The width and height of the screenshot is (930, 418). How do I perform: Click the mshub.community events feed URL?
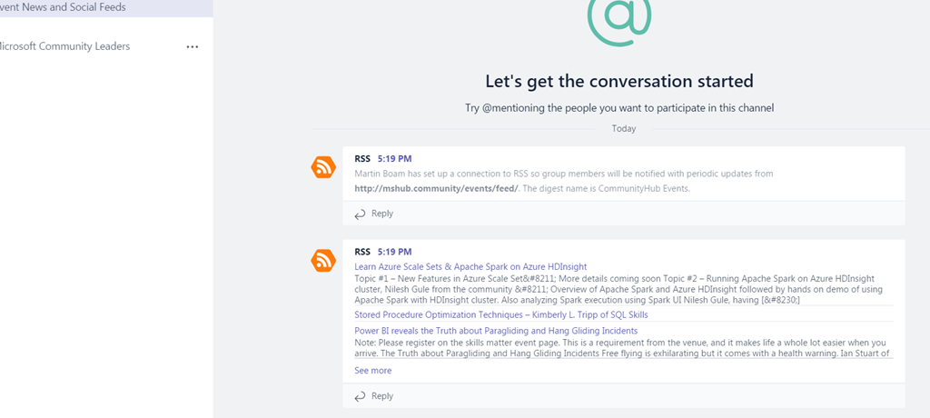coord(436,188)
